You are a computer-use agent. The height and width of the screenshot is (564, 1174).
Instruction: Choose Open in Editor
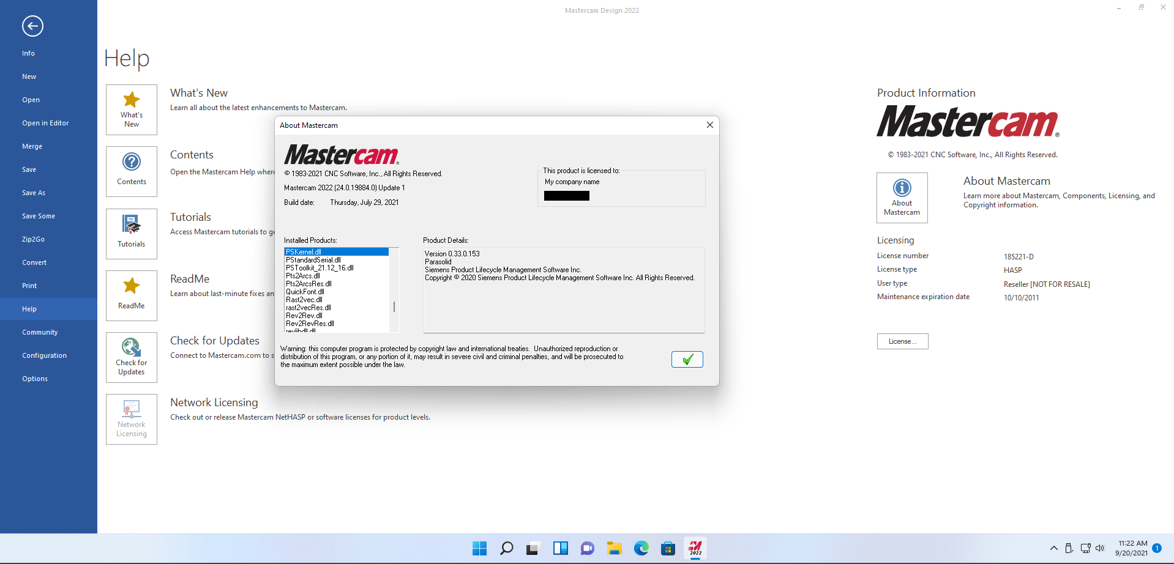[48, 123]
